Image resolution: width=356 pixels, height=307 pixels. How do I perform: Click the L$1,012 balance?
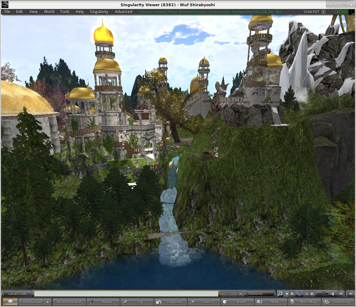tap(341, 12)
